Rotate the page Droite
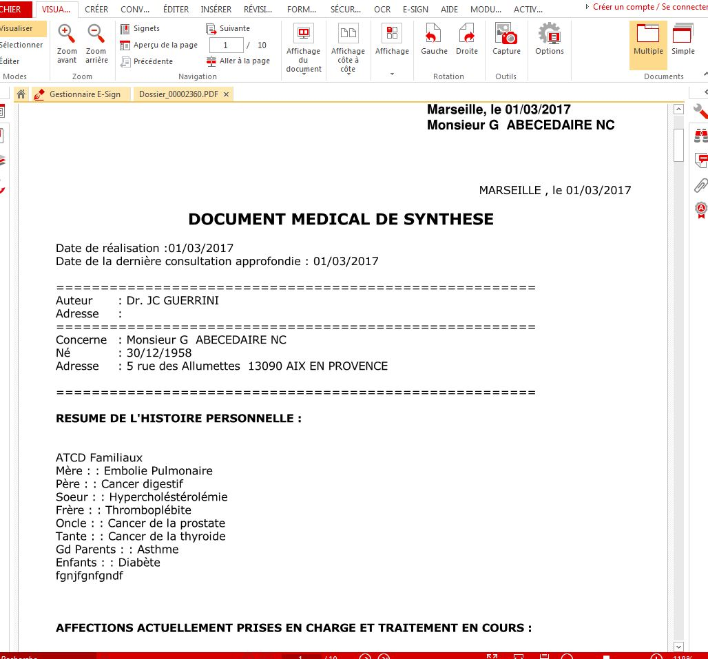 (x=467, y=39)
